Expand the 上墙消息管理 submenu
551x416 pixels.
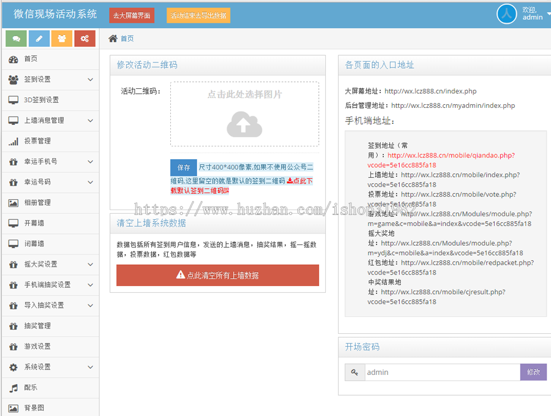pyautogui.click(x=90, y=121)
